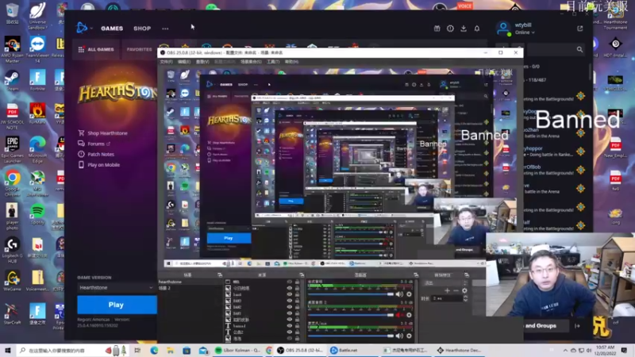Select the banned text source row

click(x=264, y=326)
